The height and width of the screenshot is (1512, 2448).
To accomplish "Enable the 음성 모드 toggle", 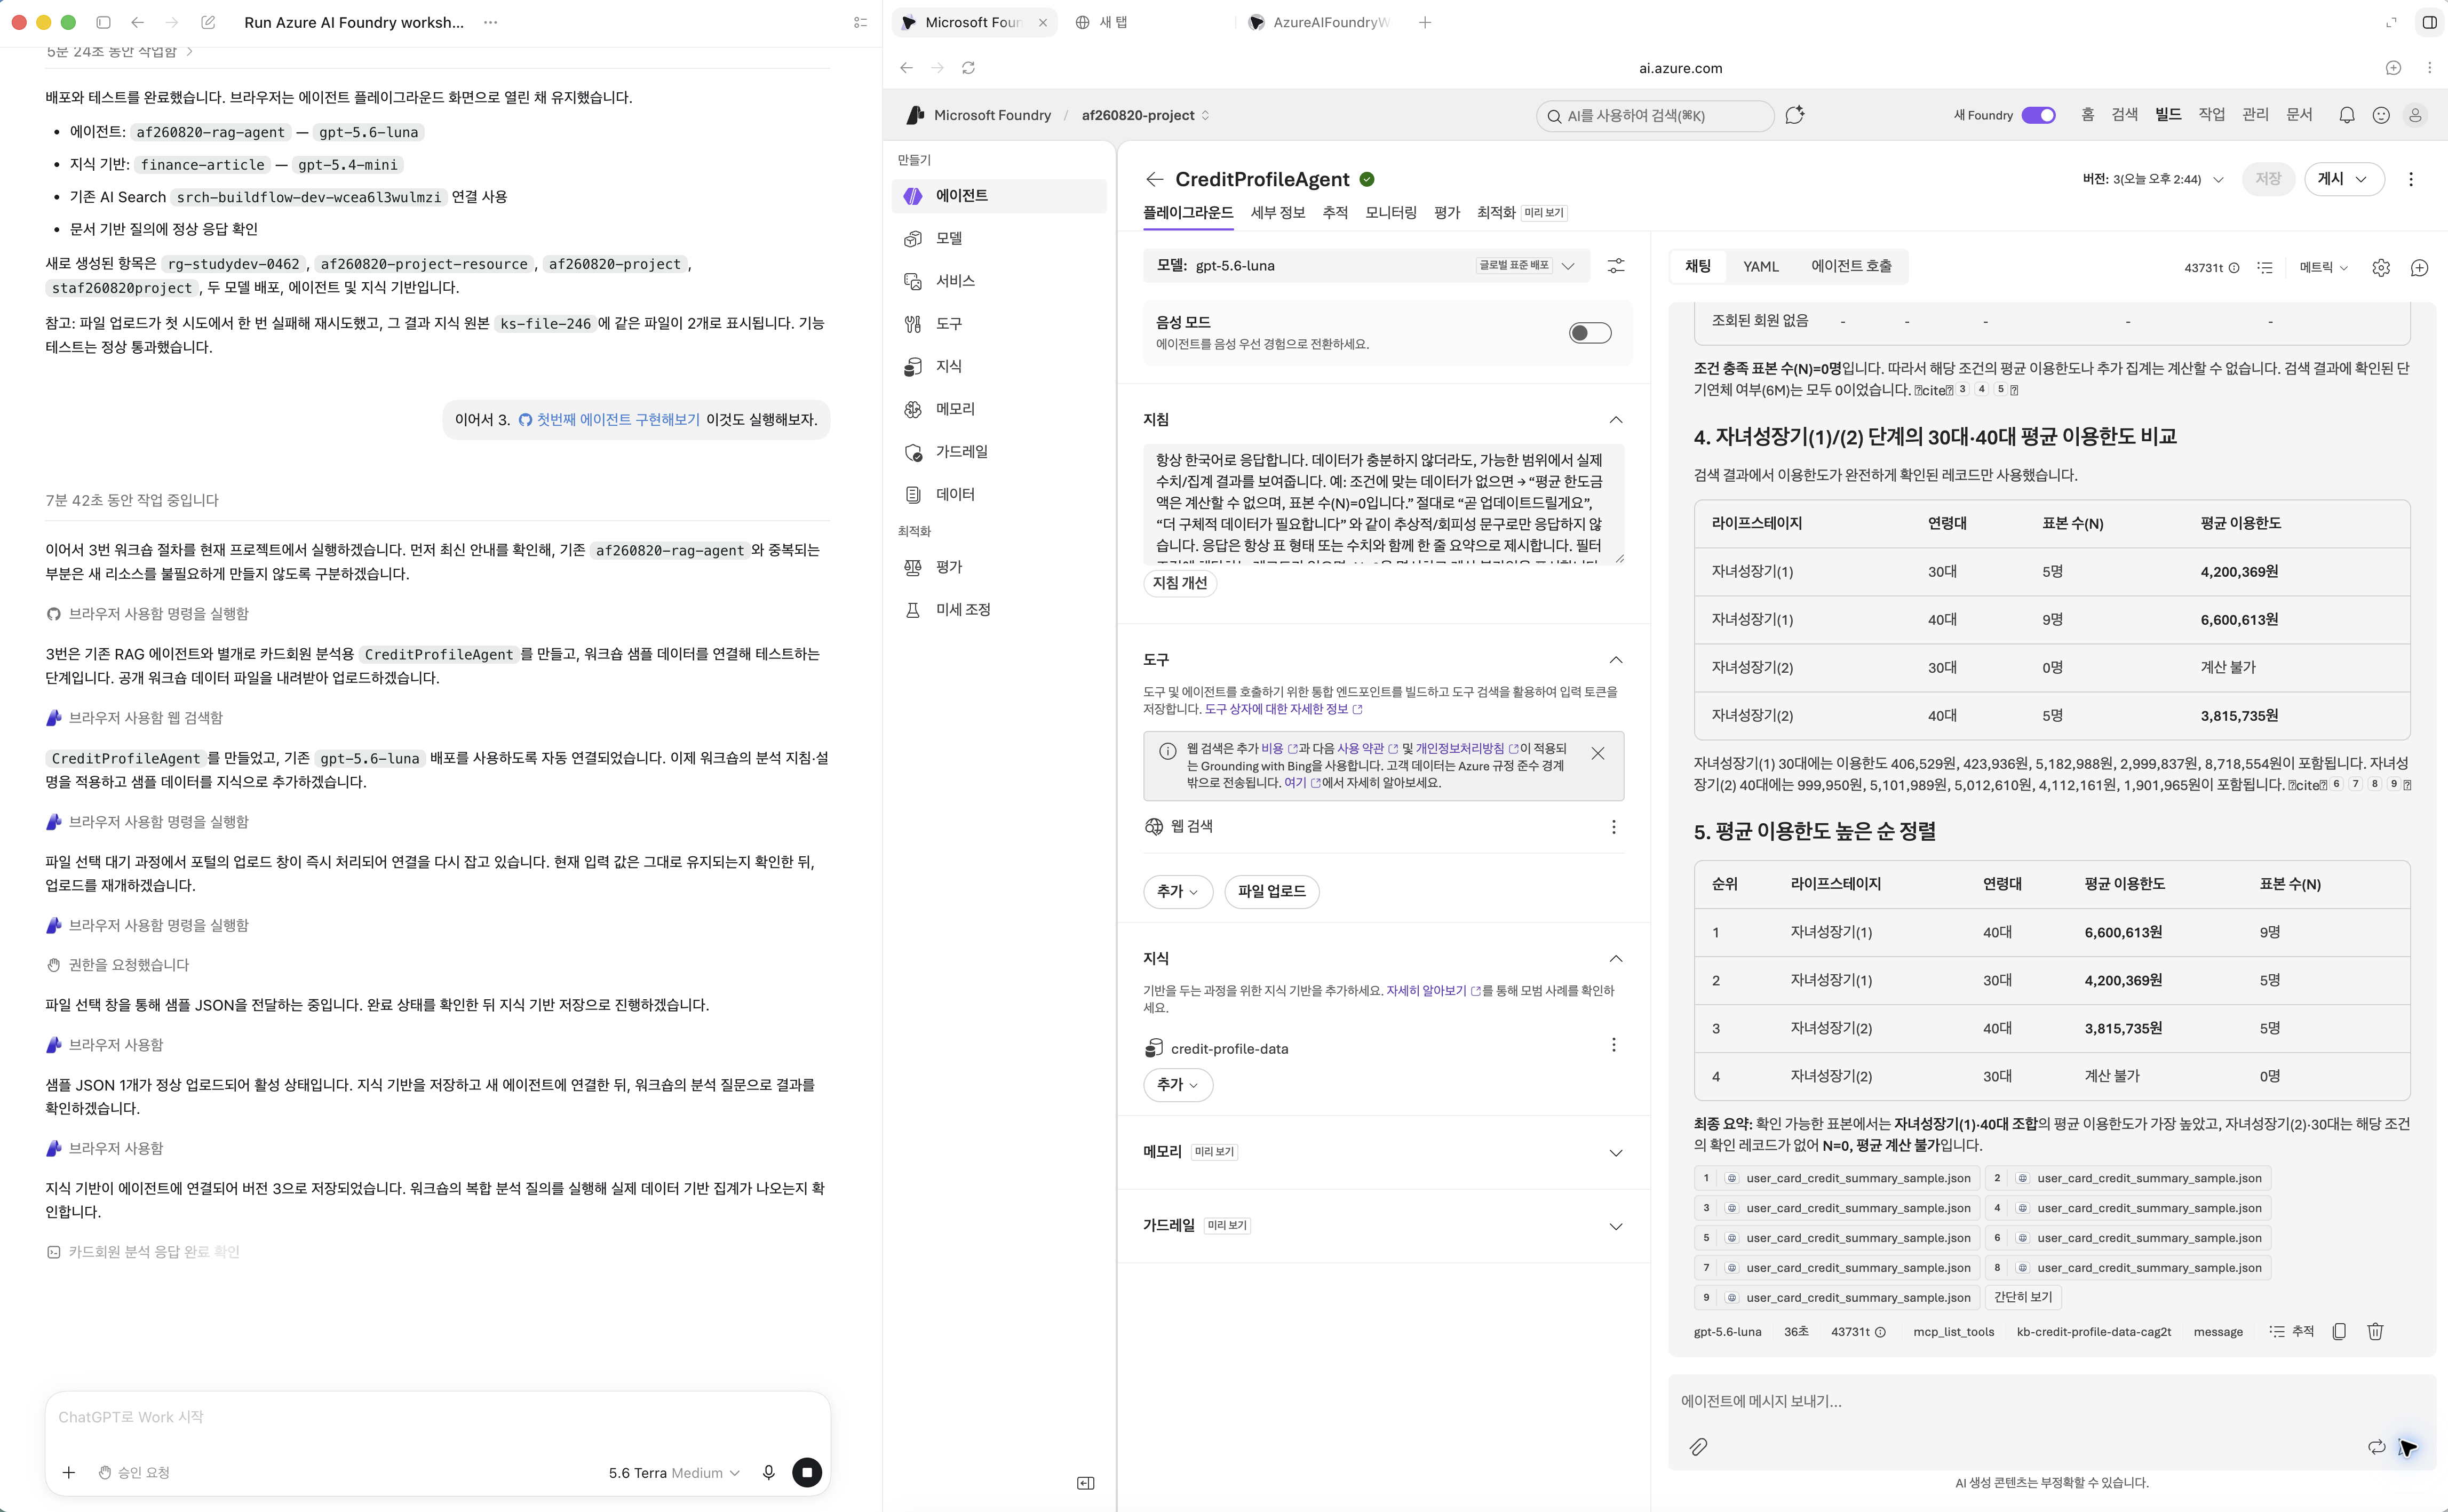I will point(1589,333).
